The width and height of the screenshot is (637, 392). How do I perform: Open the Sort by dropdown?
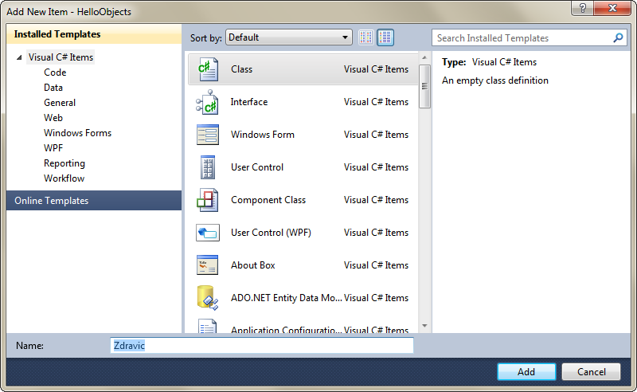(x=289, y=37)
